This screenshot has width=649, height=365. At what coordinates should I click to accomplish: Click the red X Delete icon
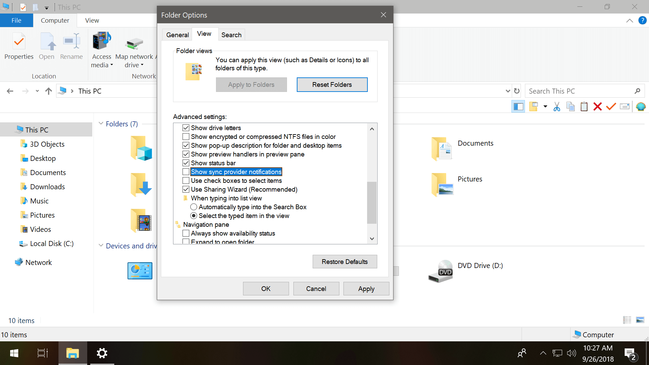coord(597,107)
